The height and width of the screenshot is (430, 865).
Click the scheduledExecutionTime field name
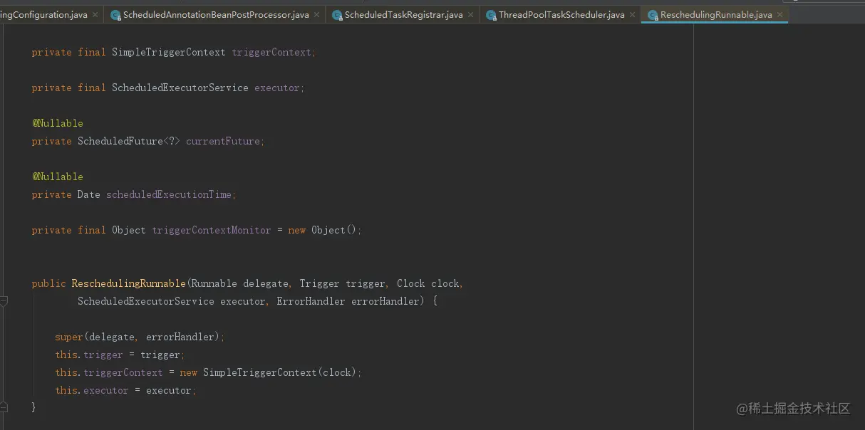click(x=169, y=194)
